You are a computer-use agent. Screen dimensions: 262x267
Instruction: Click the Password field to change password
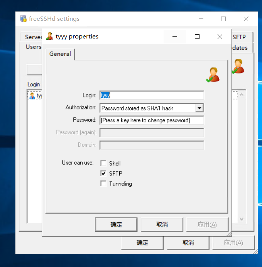point(152,120)
